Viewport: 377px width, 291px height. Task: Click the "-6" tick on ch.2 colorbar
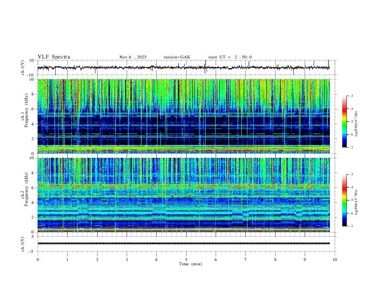[x=351, y=213]
